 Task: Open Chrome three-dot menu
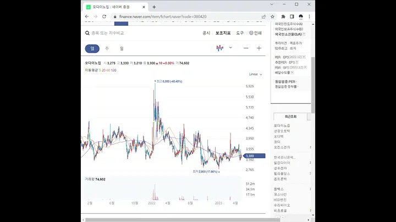(309, 16)
